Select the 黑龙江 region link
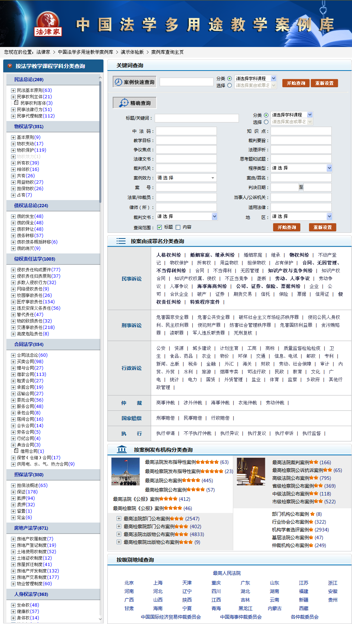This screenshot has width=352, height=624. [245, 608]
